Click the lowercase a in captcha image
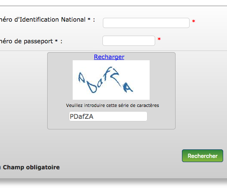Viewport: 227px width, 188px height. pyautogui.click(x=100, y=83)
